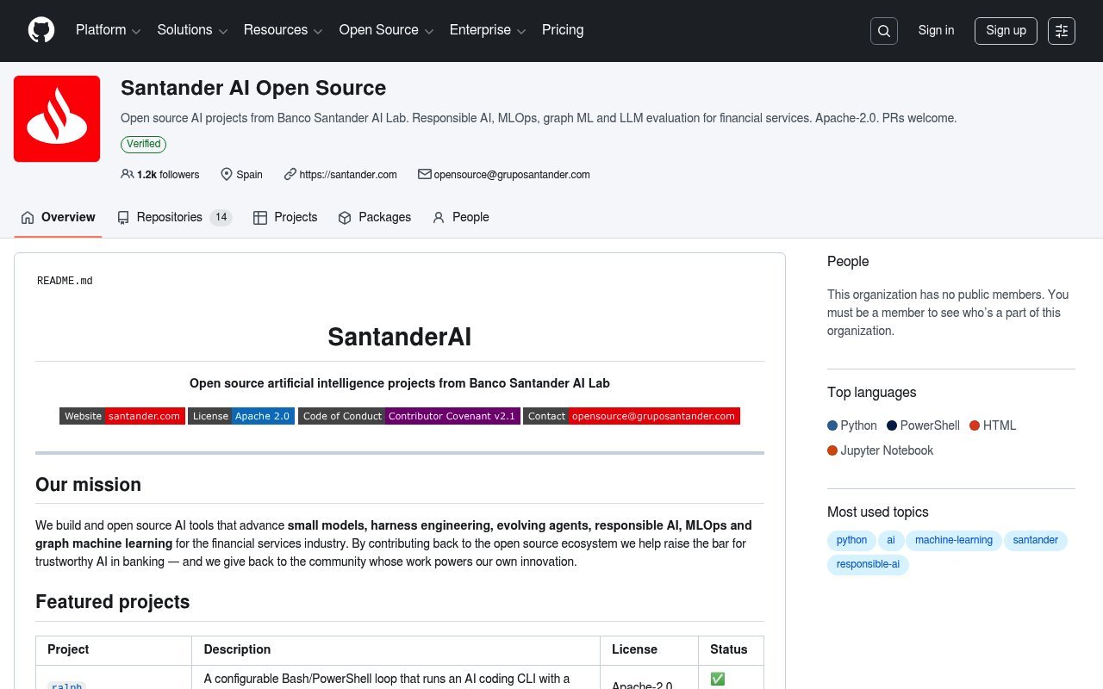1103x689 pixels.
Task: Click the SantanderAI README heading
Action: coord(400,337)
